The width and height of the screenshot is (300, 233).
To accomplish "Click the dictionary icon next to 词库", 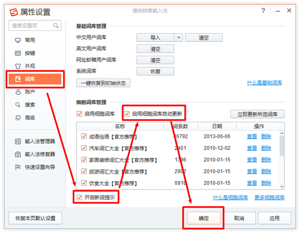I will pos(18,79).
